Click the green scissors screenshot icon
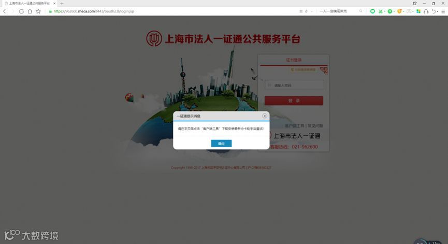The image size is (448, 244). click(380, 11)
